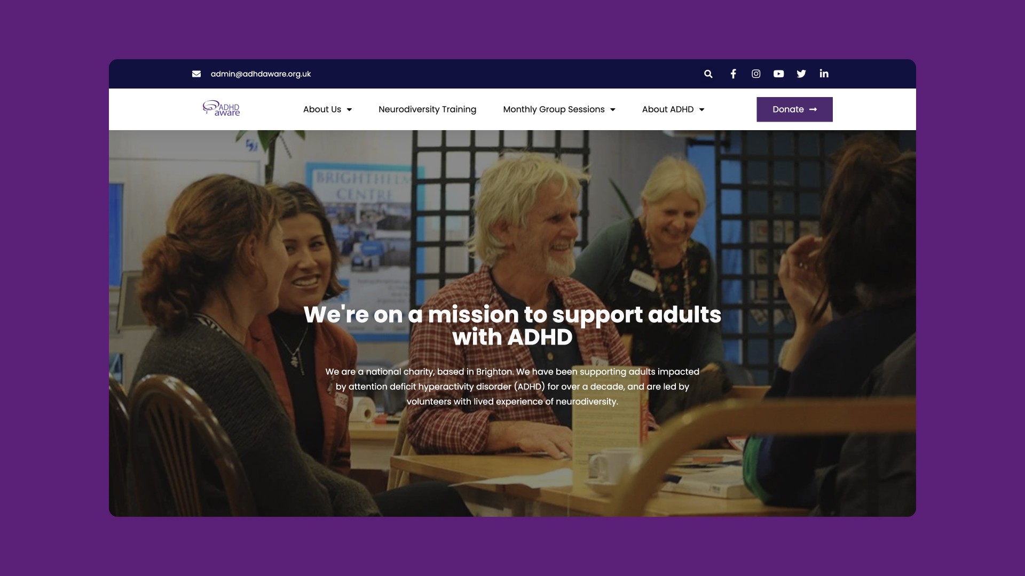The height and width of the screenshot is (576, 1025).
Task: Select the Monthly Group Sessions menu label
Action: (554, 109)
